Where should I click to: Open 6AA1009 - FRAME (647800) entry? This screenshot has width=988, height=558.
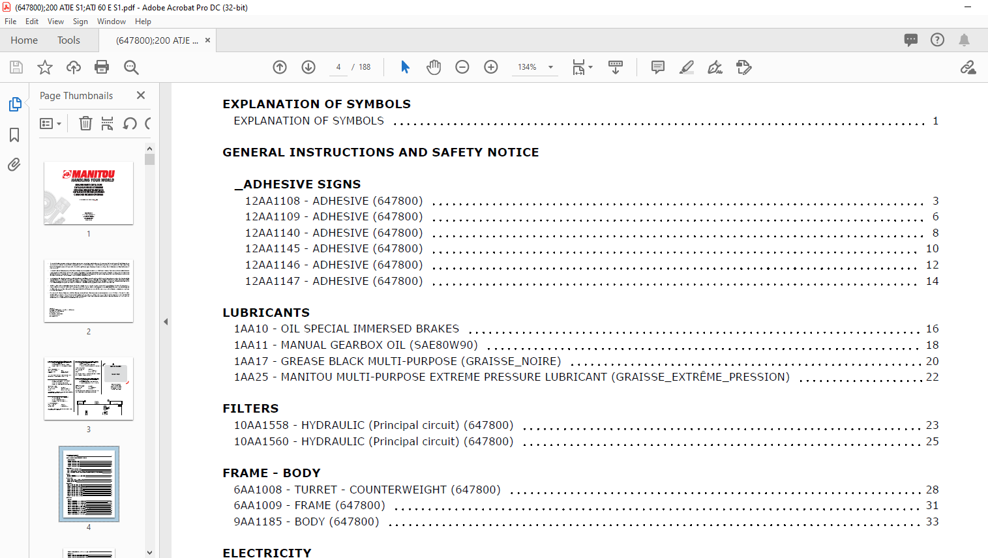586,505
